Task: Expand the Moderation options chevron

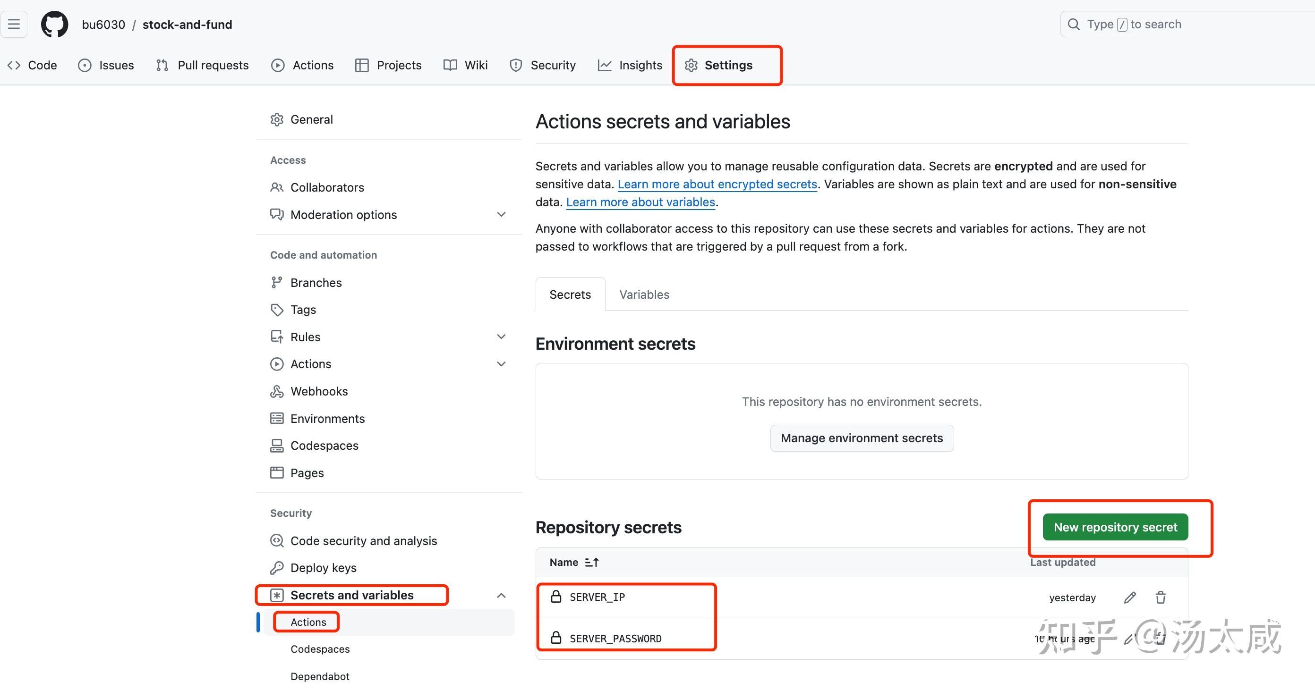Action: click(x=501, y=215)
